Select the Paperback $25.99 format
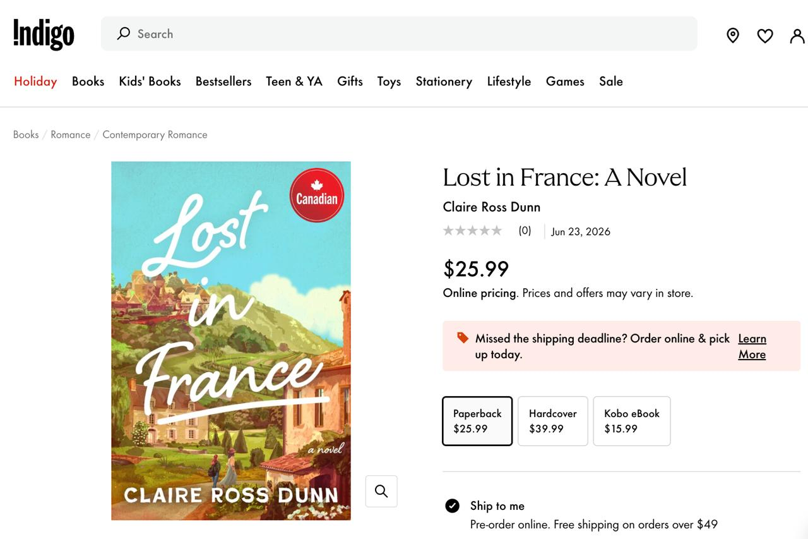 point(477,421)
